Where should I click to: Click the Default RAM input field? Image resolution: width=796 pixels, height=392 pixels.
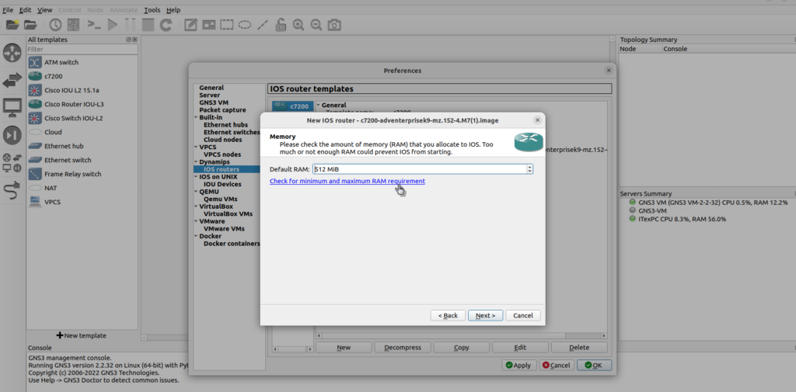point(418,169)
